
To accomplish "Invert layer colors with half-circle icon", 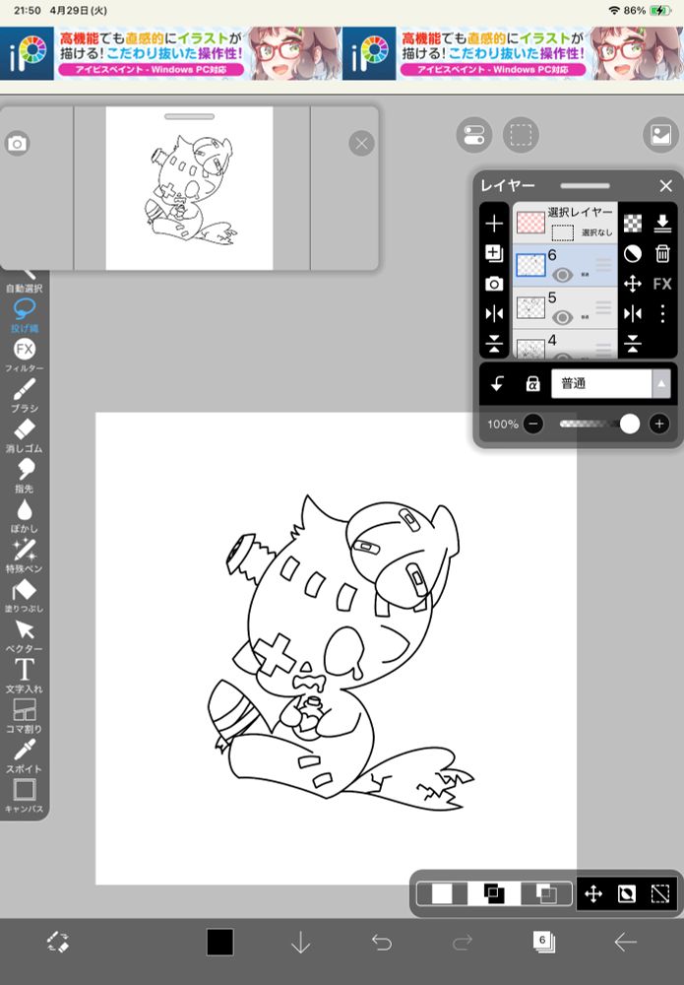I will 633,253.
